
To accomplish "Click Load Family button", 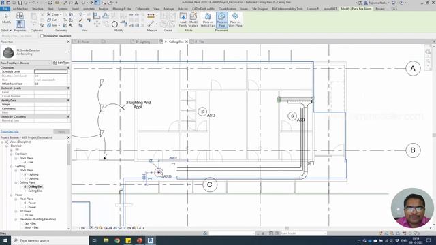I will (183, 20).
